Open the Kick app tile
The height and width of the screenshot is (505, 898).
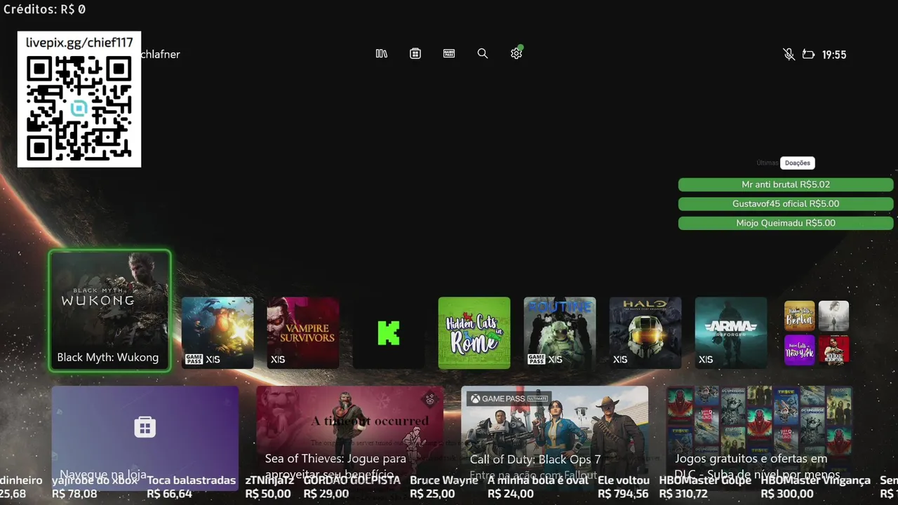tap(389, 332)
